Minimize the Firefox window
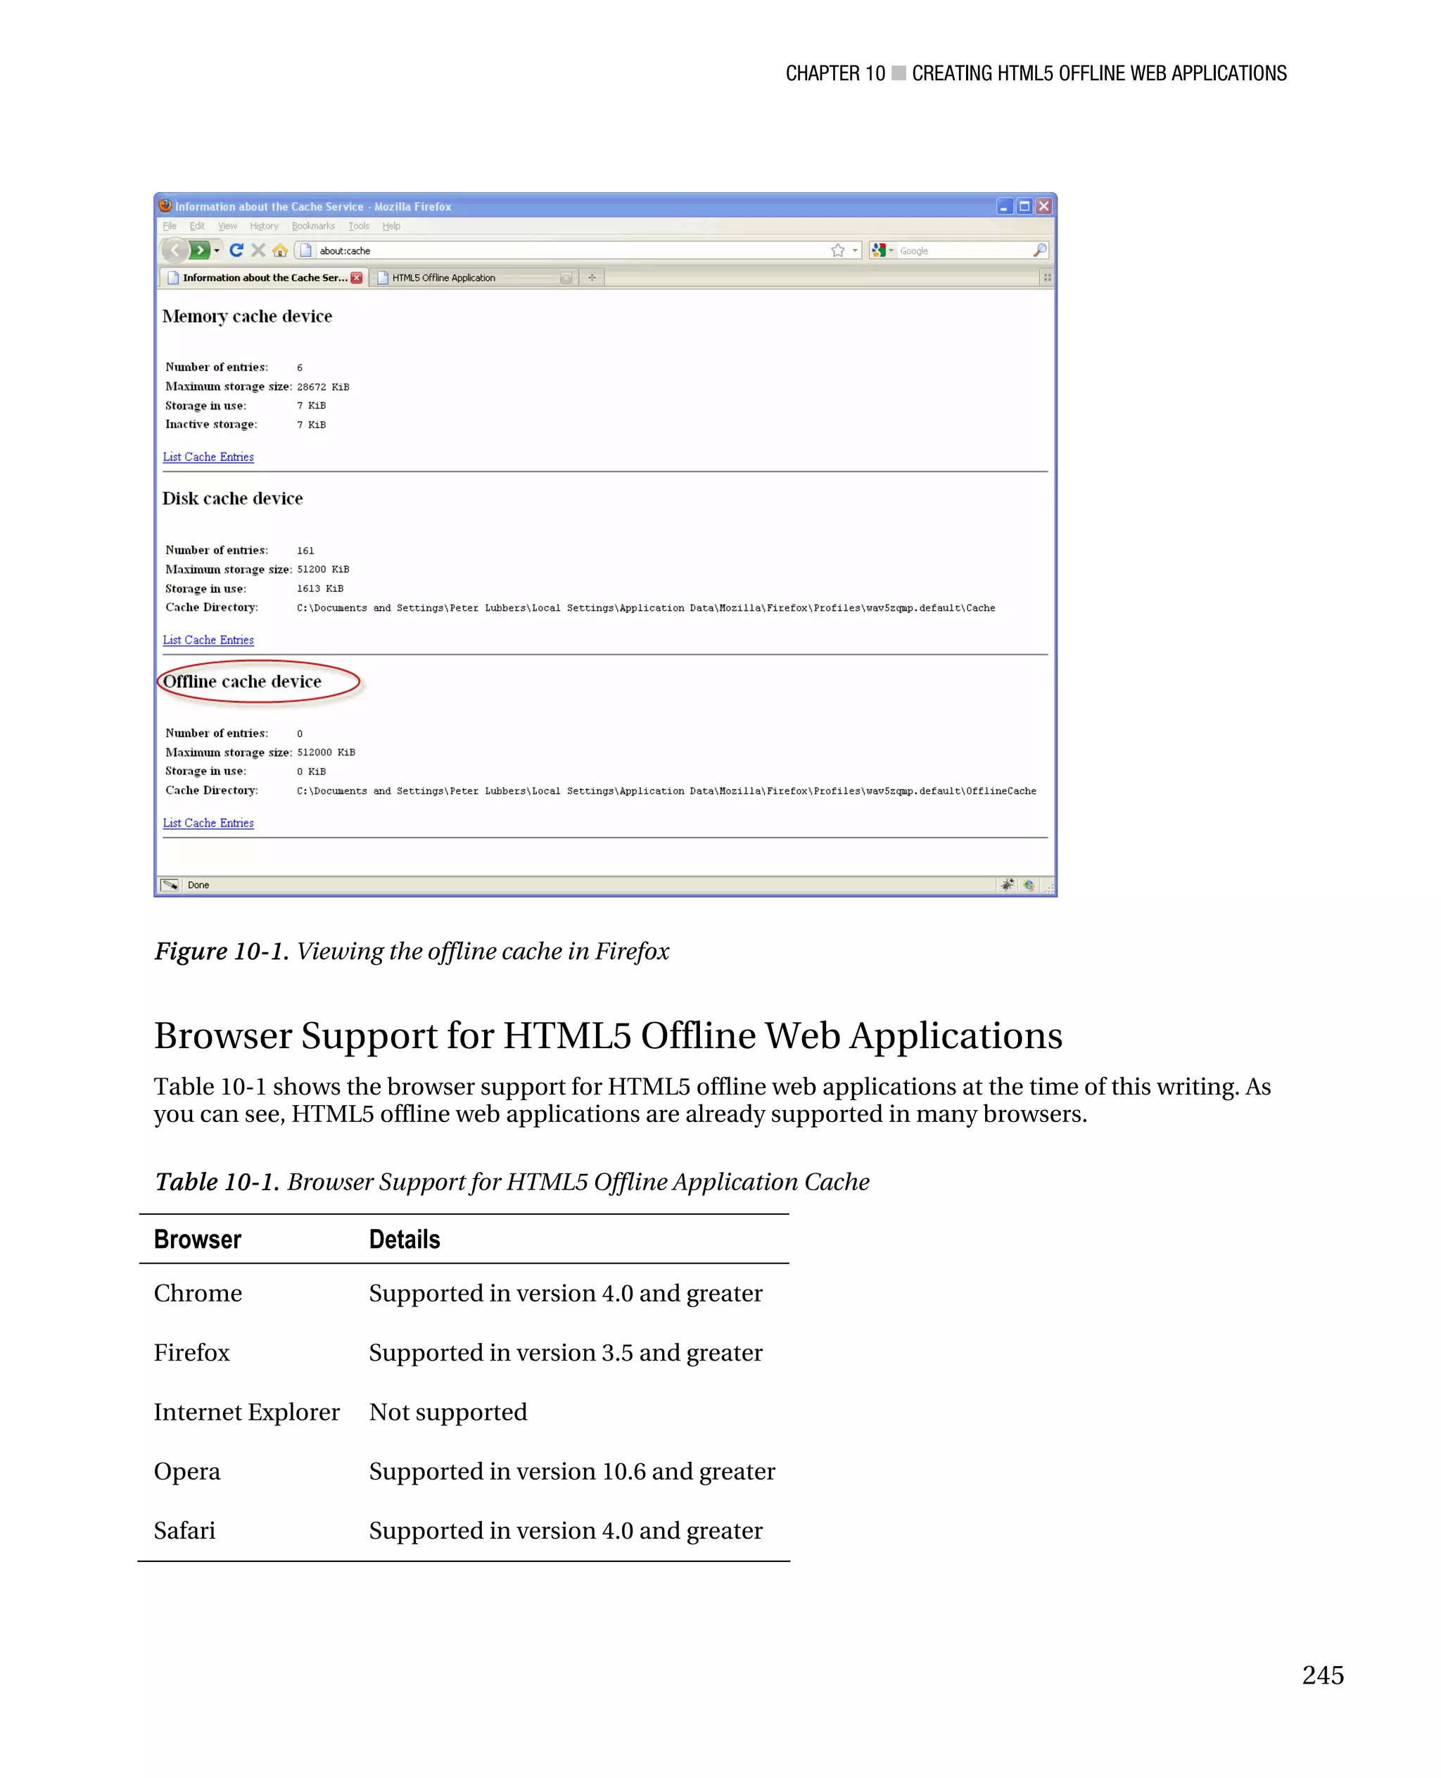Screen dimensions: 1441x1778 pyautogui.click(x=1004, y=206)
